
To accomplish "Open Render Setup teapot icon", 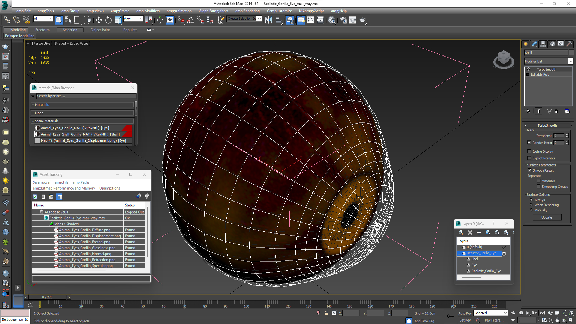I will click(x=343, y=20).
